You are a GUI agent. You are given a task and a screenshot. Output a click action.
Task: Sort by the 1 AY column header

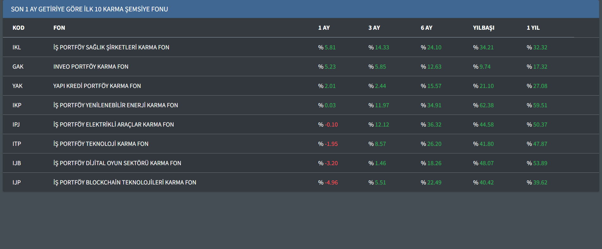point(324,28)
